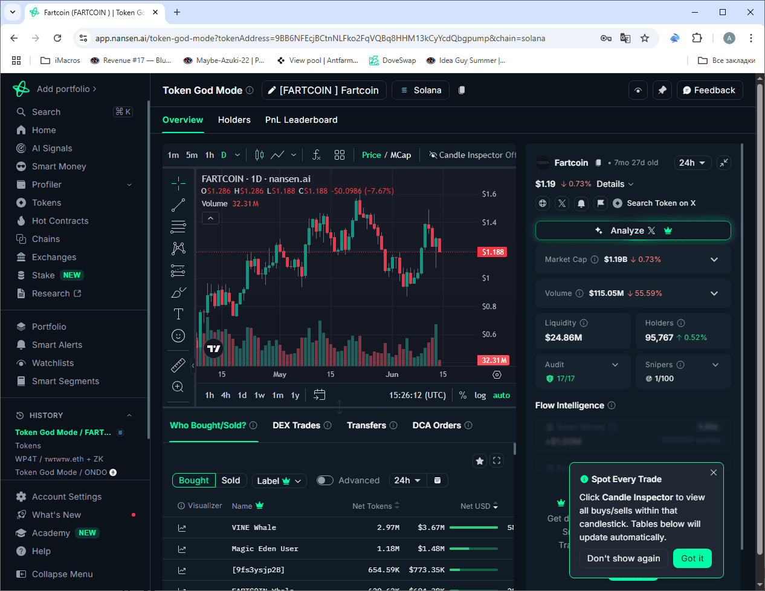Toggle percent scale on the chart
The width and height of the screenshot is (765, 591).
pyautogui.click(x=463, y=395)
